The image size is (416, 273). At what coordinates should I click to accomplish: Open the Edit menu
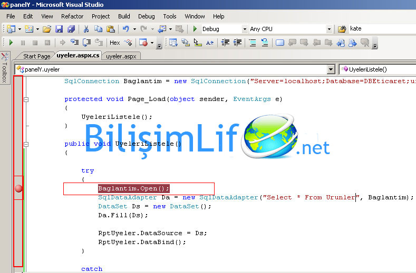[28, 16]
